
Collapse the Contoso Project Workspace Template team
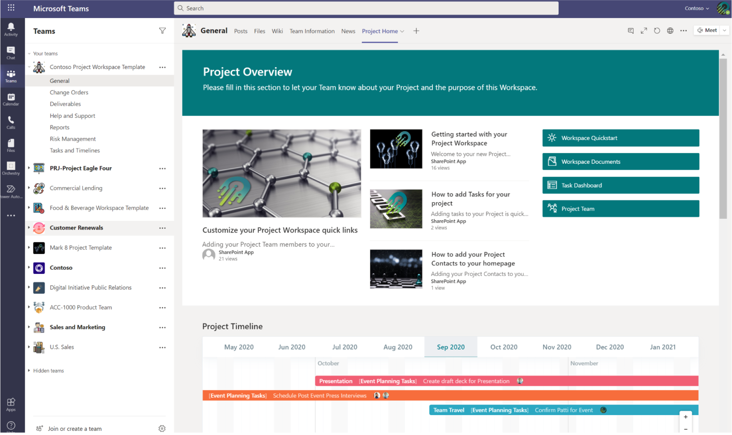pos(30,67)
